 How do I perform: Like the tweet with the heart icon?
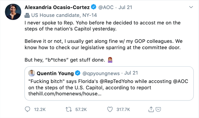(110, 110)
